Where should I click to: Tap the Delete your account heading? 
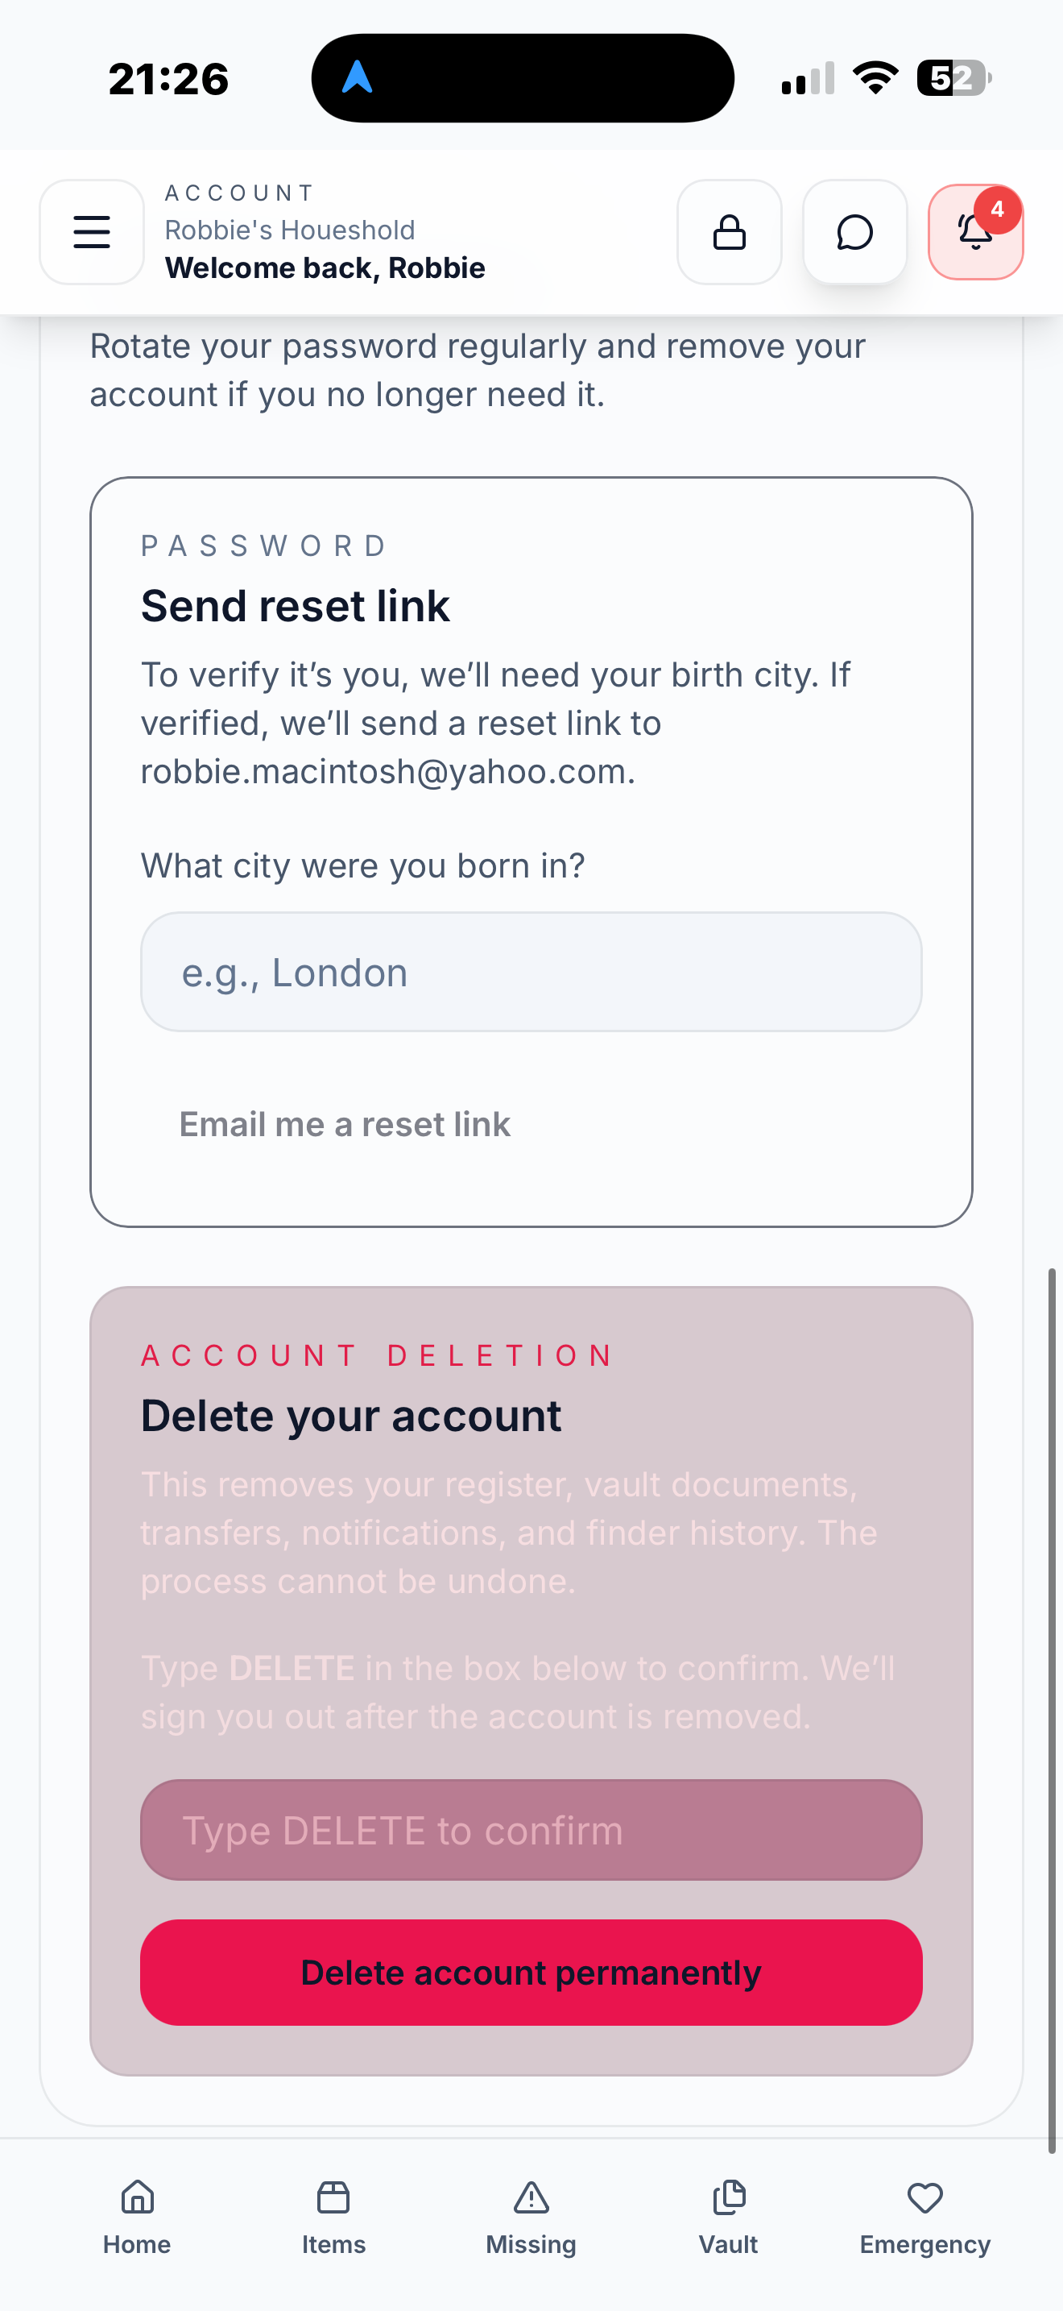click(350, 1416)
